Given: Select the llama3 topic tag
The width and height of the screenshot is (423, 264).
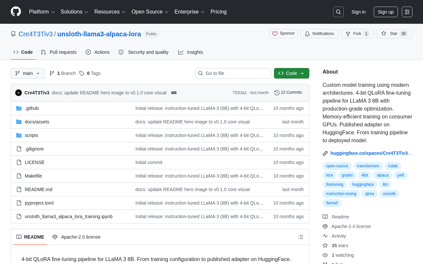Looking at the screenshot, I should click(332, 203).
